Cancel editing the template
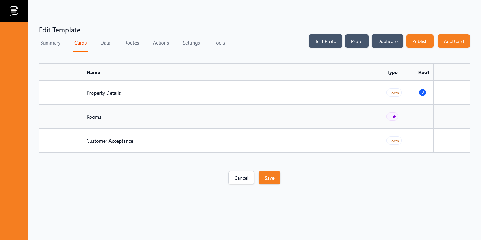481x240 pixels. (x=241, y=178)
